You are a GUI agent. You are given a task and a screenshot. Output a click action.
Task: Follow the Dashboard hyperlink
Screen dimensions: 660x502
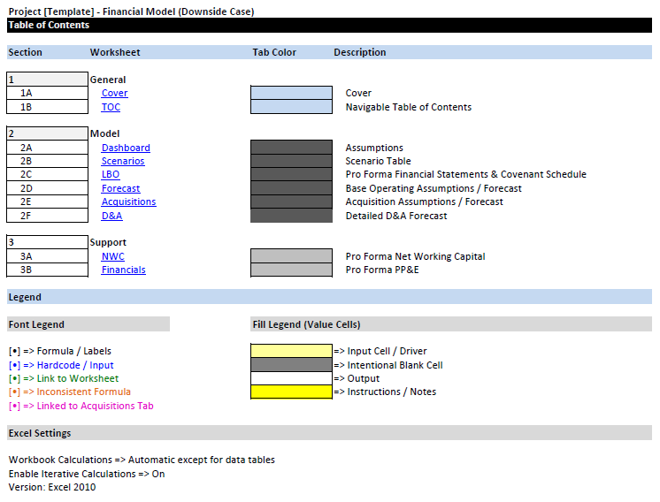[x=126, y=148]
